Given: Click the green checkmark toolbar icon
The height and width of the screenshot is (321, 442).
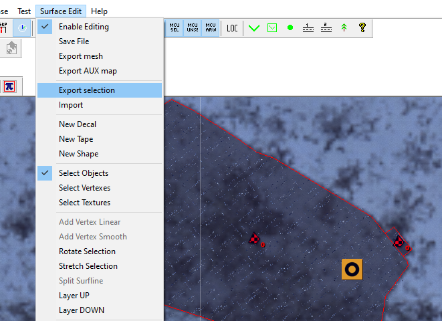Looking at the screenshot, I should 254,28.
